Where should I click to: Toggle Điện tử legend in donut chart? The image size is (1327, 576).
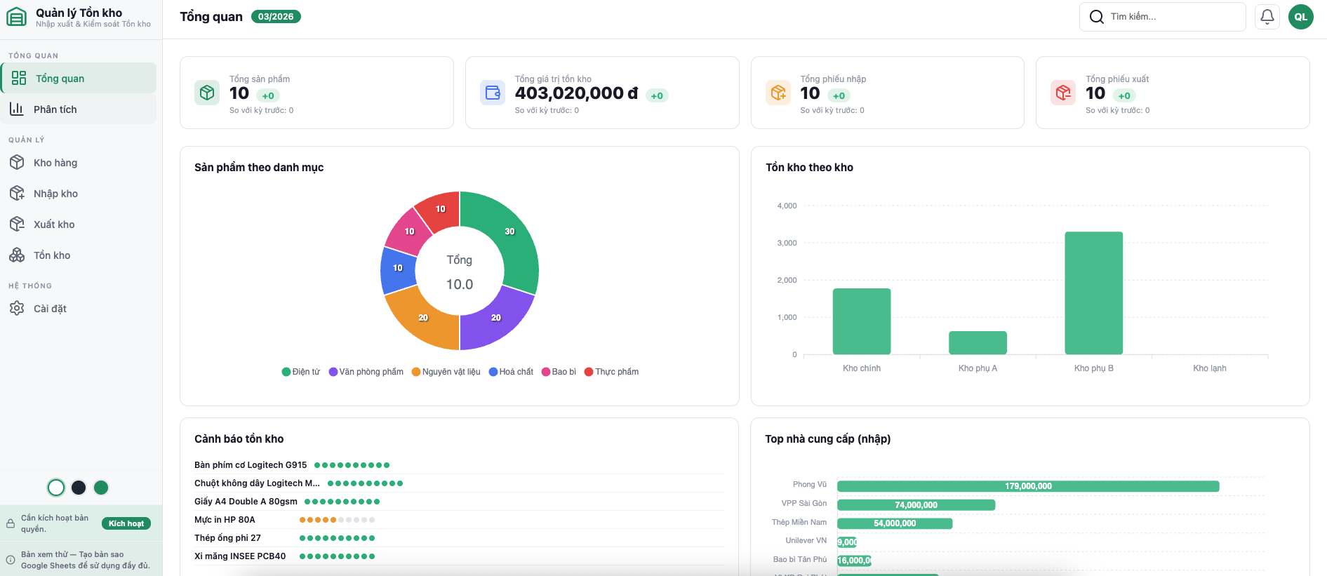coord(300,372)
